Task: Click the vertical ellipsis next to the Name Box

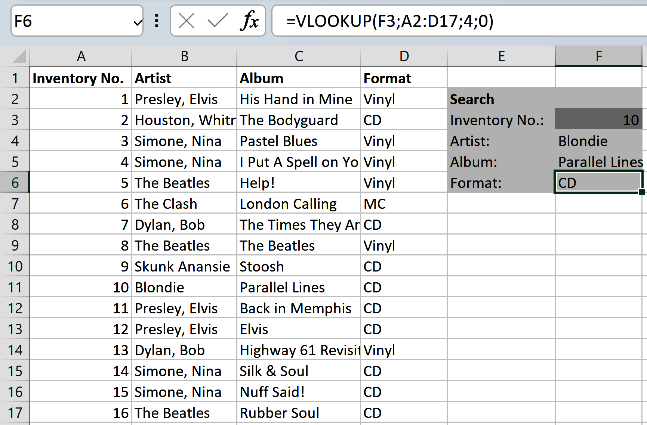Action: click(156, 21)
